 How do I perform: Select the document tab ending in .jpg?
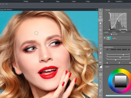point(6,10)
